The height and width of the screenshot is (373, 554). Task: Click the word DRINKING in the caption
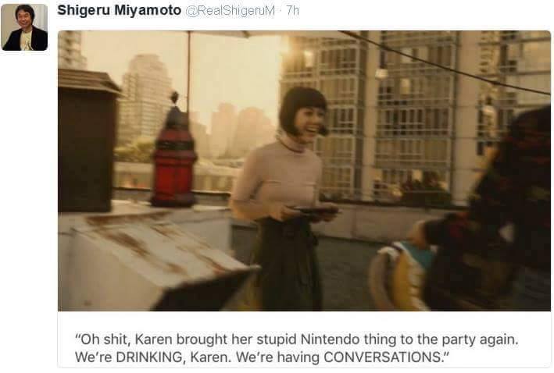pyautogui.click(x=149, y=357)
